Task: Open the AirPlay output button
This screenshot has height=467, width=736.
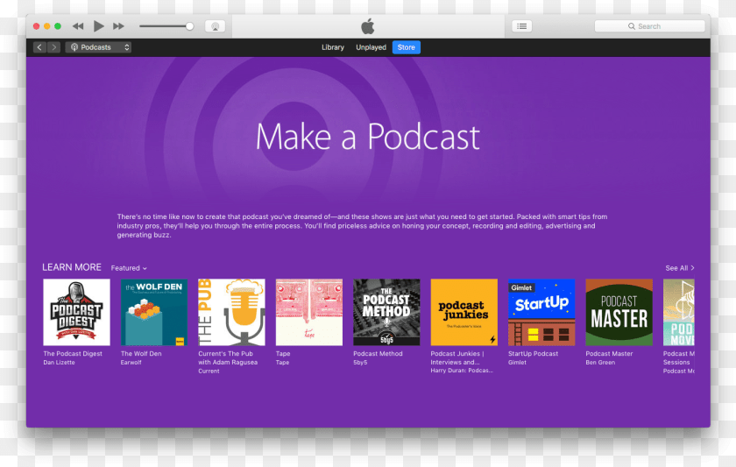Action: point(215,26)
